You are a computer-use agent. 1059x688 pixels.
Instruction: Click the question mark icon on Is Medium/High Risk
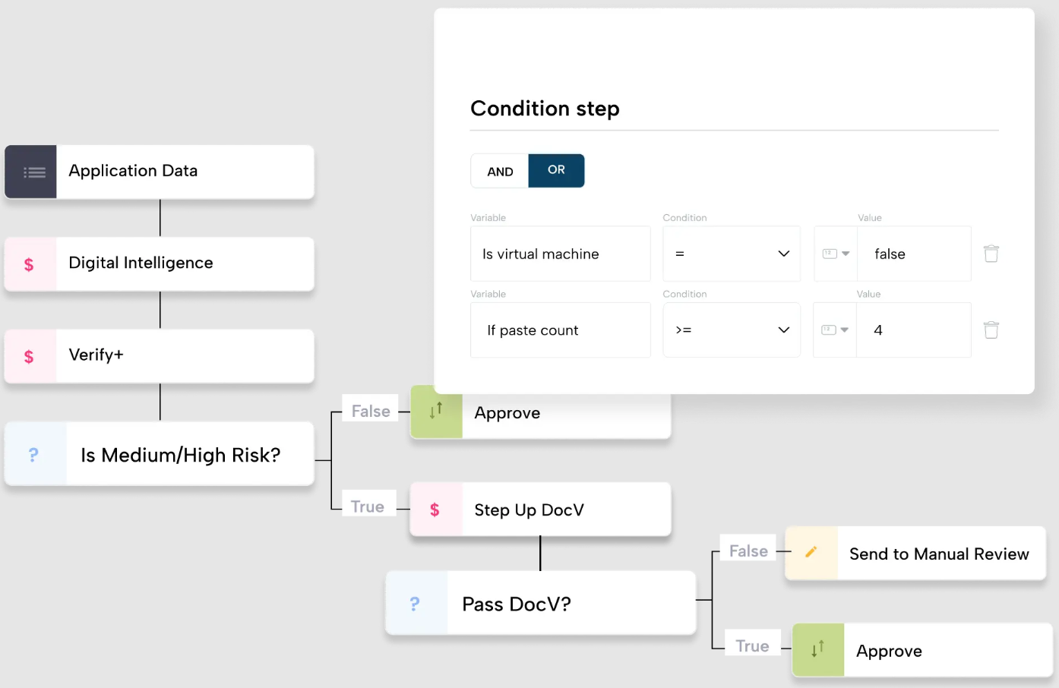34,453
